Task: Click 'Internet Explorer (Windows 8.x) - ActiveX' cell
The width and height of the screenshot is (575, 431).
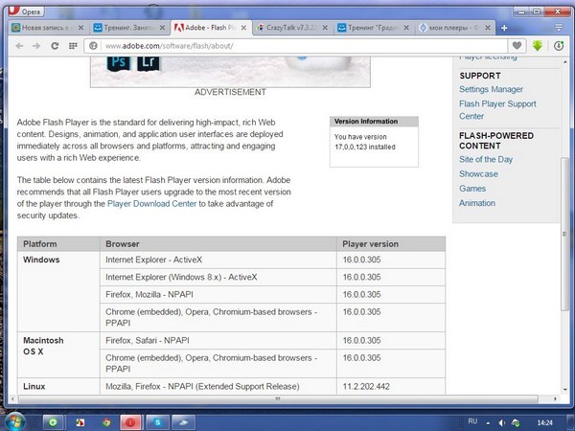Action: [x=218, y=278]
